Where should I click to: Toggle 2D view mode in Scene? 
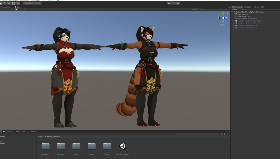[12, 9]
